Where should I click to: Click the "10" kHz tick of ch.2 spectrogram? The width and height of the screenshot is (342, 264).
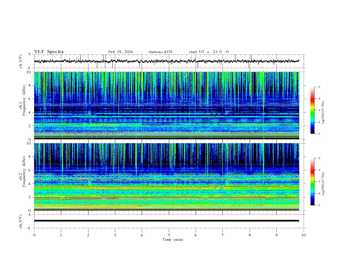point(29,144)
